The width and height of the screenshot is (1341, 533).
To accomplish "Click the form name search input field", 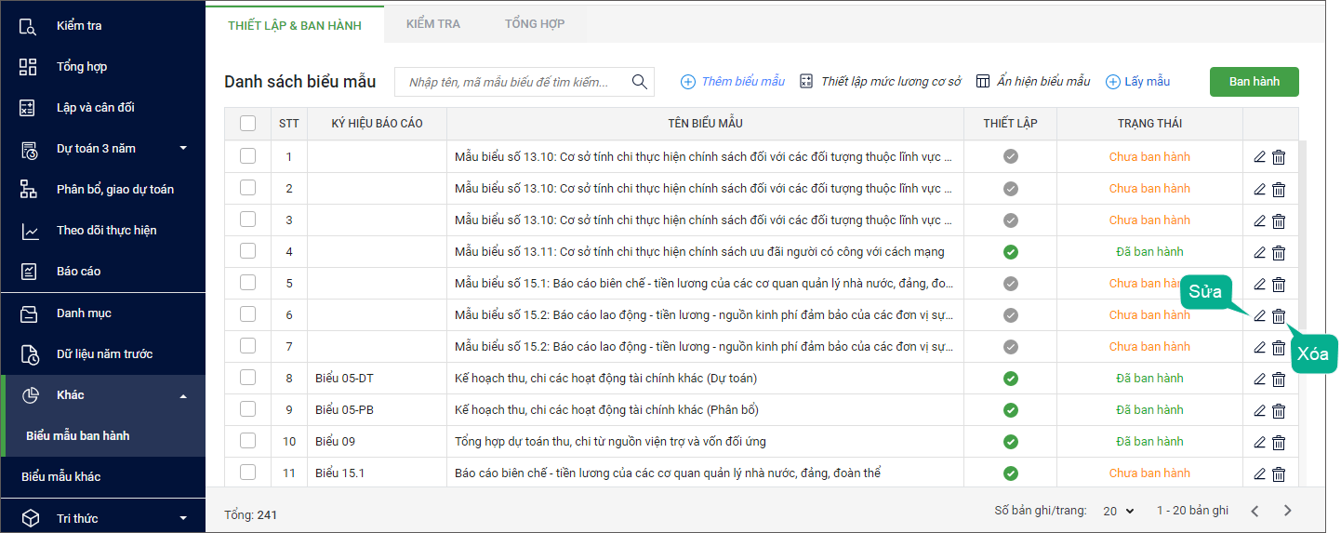I will 511,82.
